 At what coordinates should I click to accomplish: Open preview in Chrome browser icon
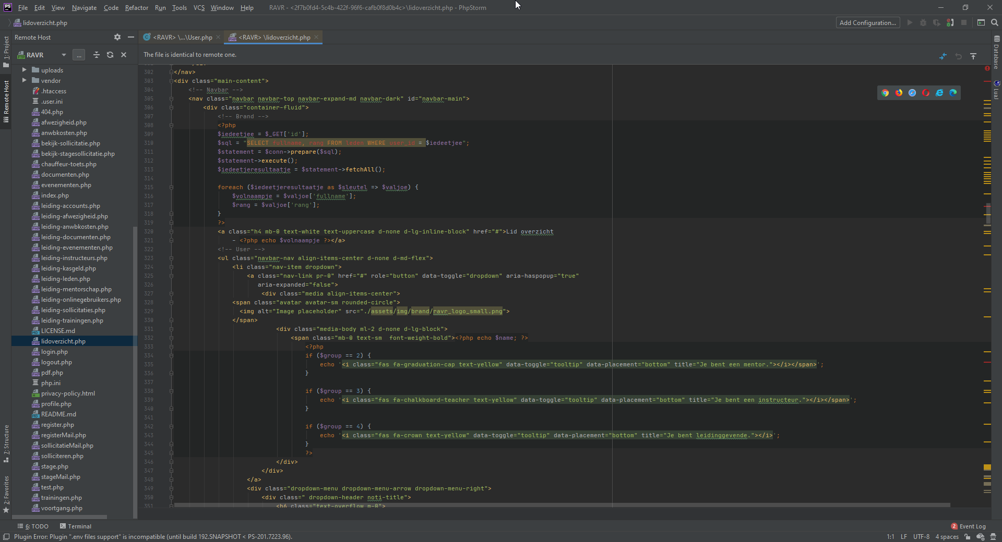pos(885,93)
